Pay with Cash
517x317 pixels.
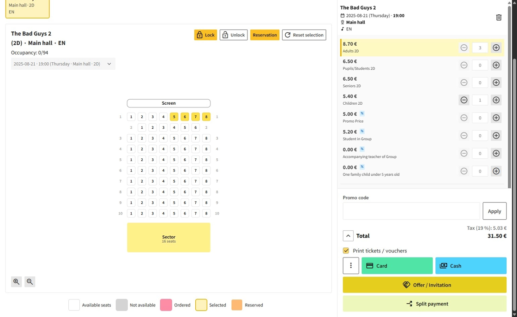point(470,266)
